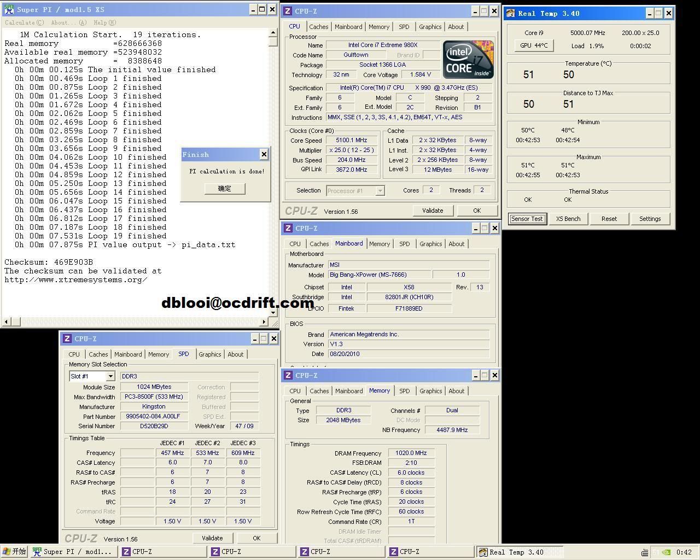Image resolution: width=700 pixels, height=560 pixels.
Task: Toggle the Sensor Test button in Real Temp
Action: 527,219
